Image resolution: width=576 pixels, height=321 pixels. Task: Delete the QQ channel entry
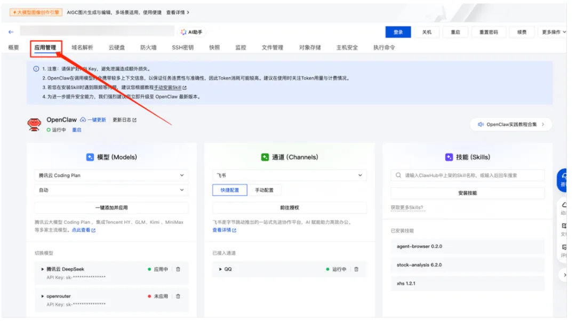pos(356,269)
